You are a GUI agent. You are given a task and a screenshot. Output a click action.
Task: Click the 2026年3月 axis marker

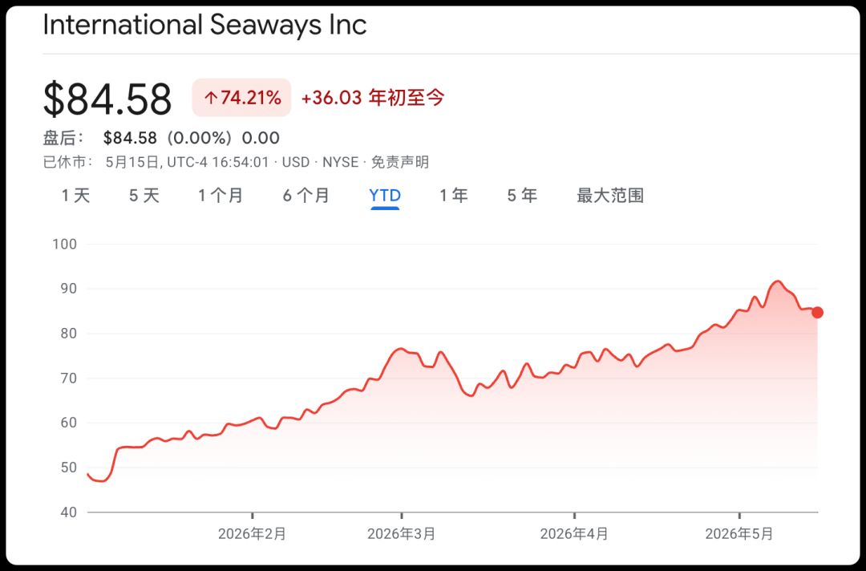tap(402, 534)
